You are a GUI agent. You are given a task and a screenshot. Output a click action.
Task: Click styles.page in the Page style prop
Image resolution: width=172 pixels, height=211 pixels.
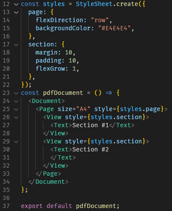140,109
